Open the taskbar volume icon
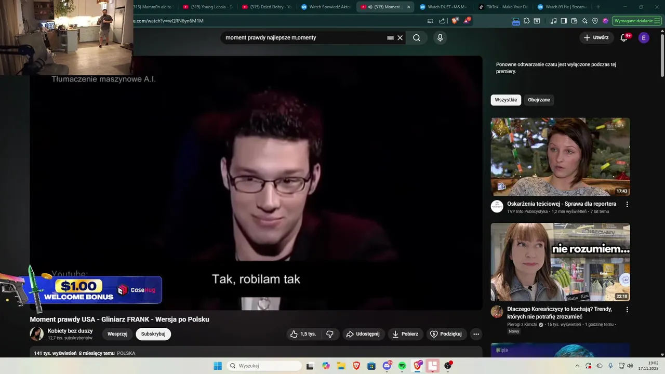This screenshot has width=665, height=374. [x=630, y=366]
